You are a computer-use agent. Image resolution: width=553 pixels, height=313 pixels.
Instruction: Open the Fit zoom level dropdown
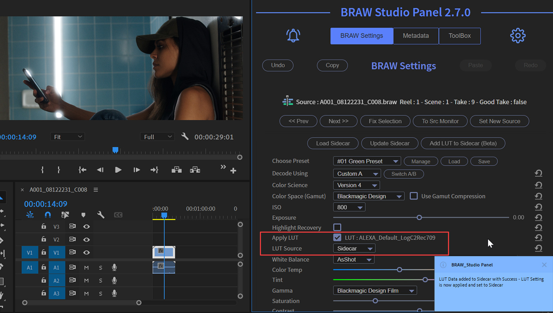(67, 137)
